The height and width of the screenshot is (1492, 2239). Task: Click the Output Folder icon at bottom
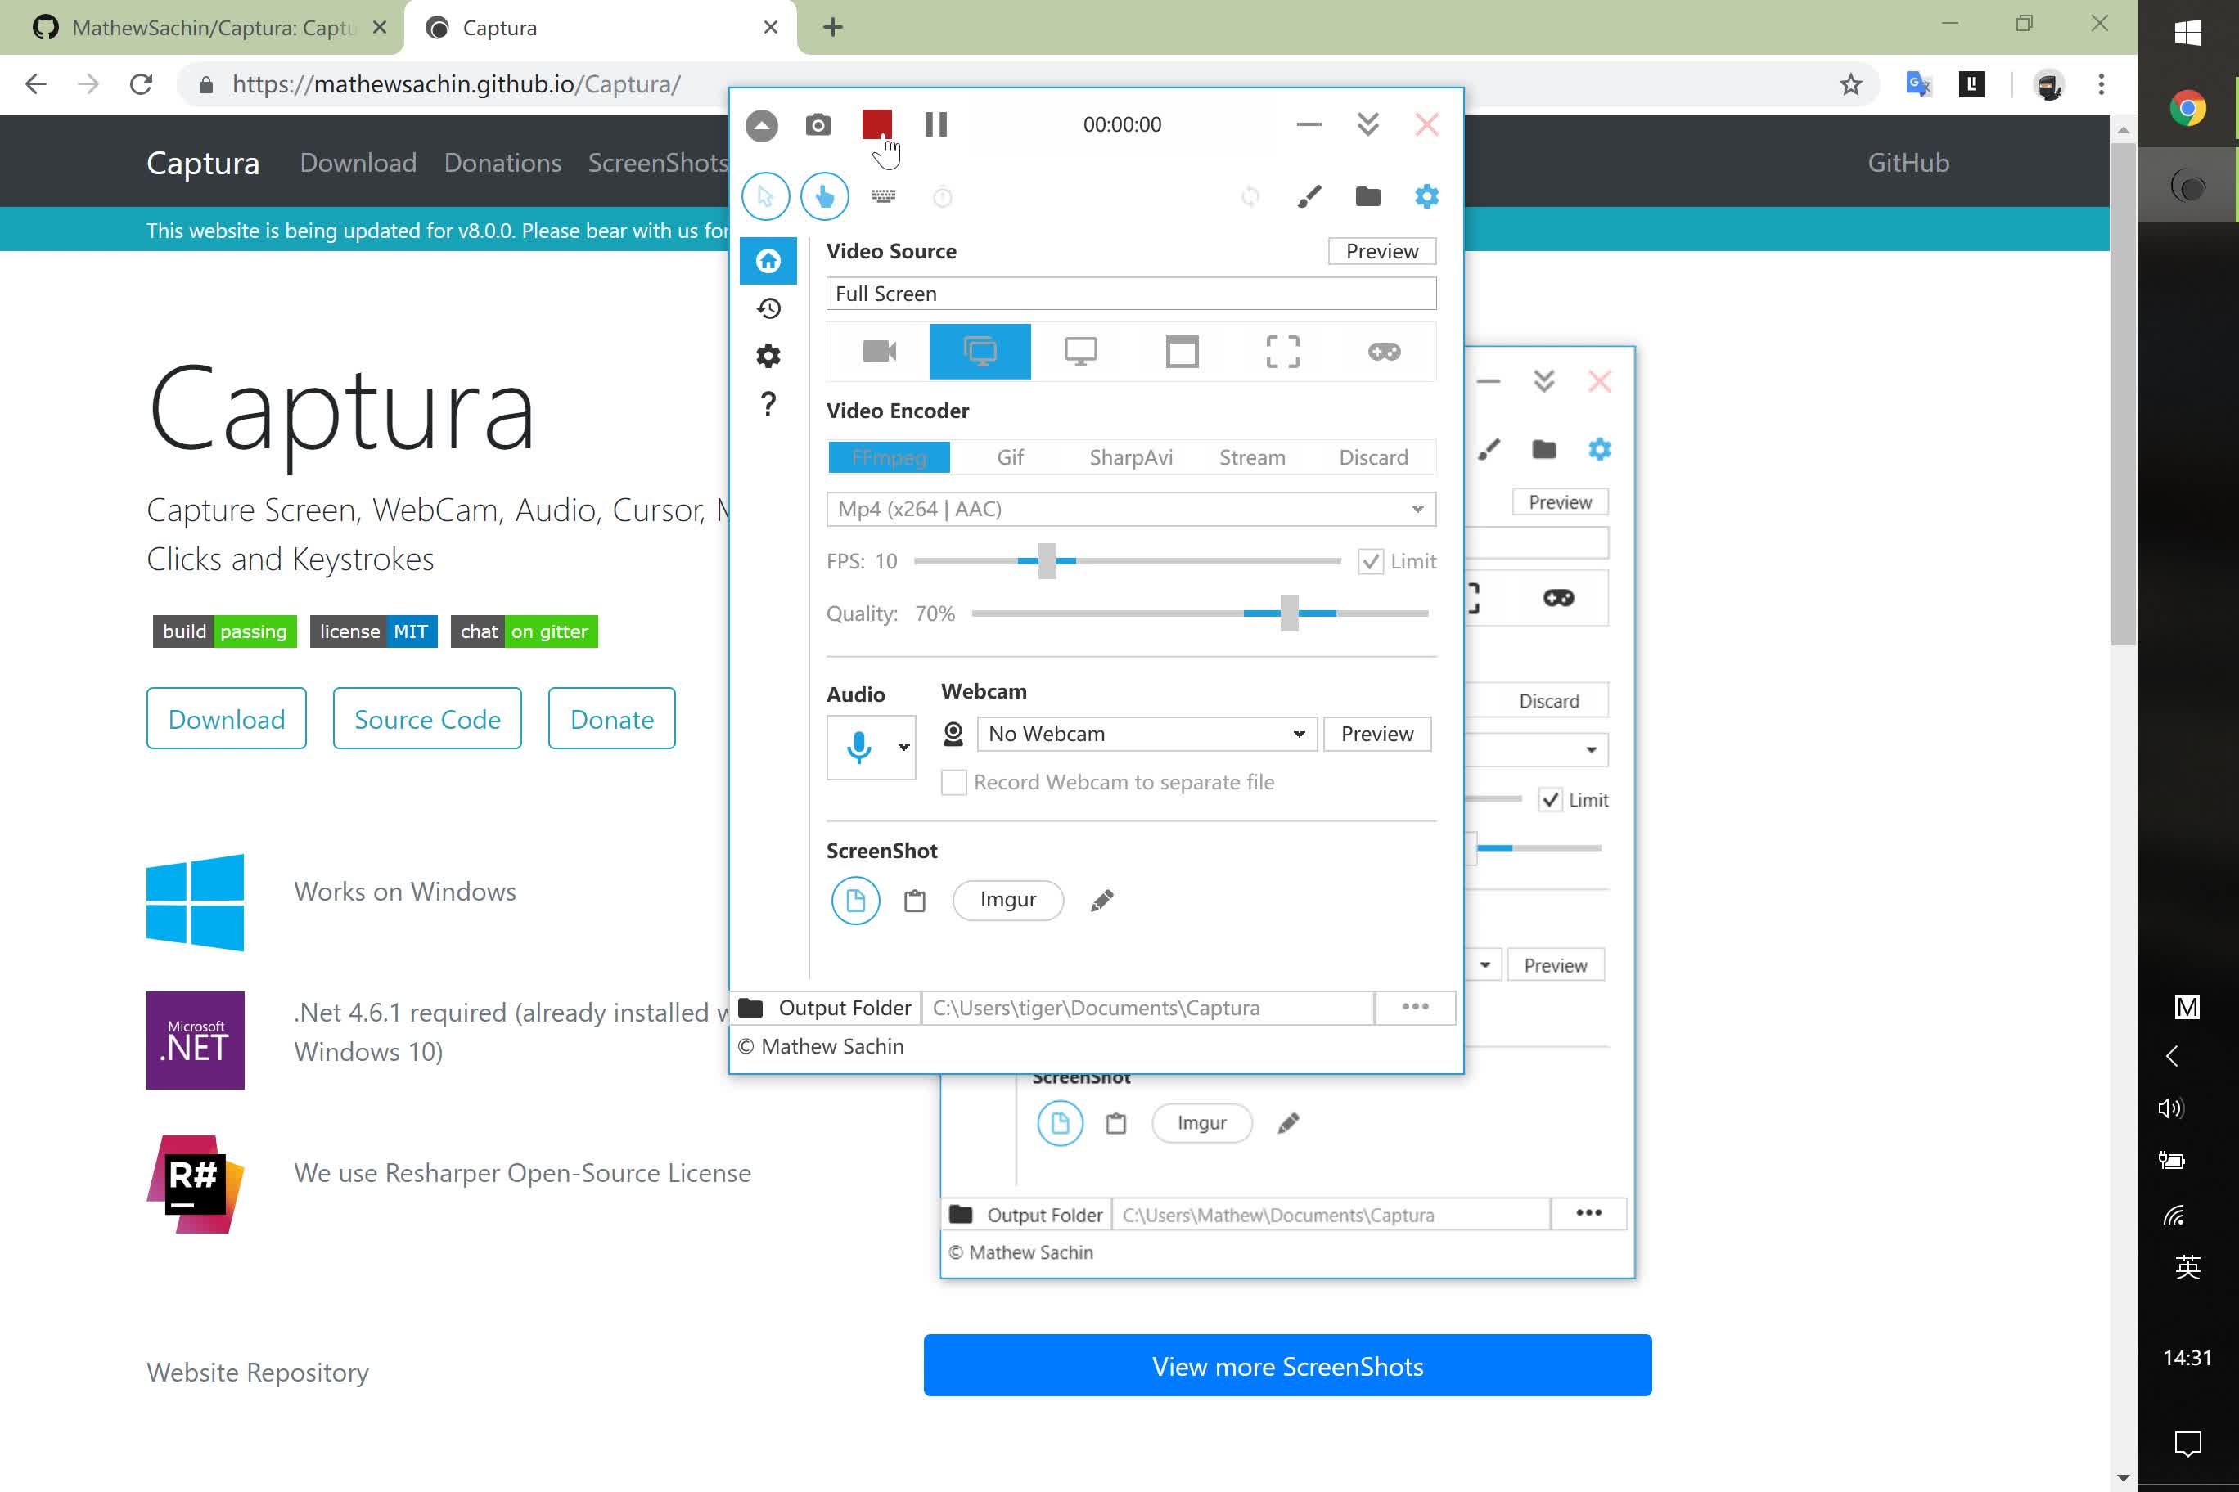point(750,1008)
